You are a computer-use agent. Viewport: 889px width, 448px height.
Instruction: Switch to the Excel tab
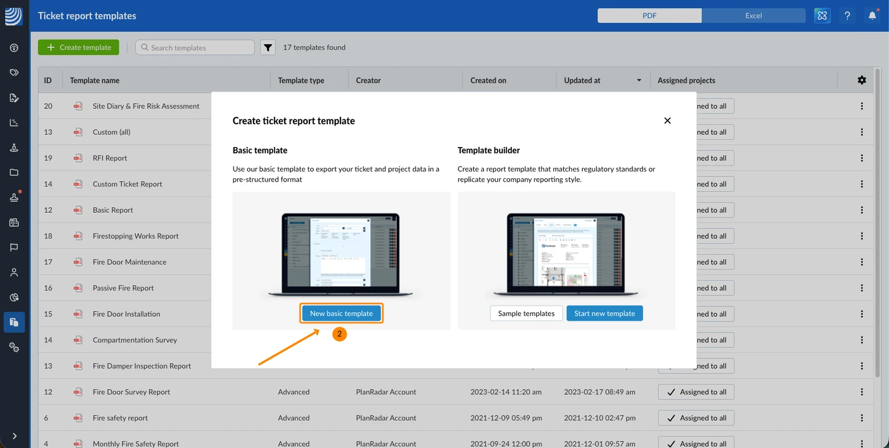click(x=753, y=16)
